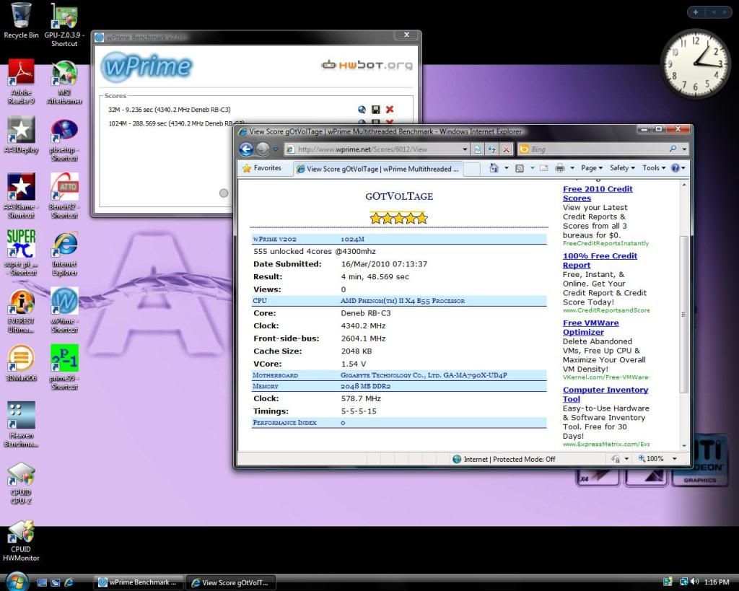Follow the Computer Inventory Tool link
The width and height of the screenshot is (739, 591).
[x=605, y=394]
